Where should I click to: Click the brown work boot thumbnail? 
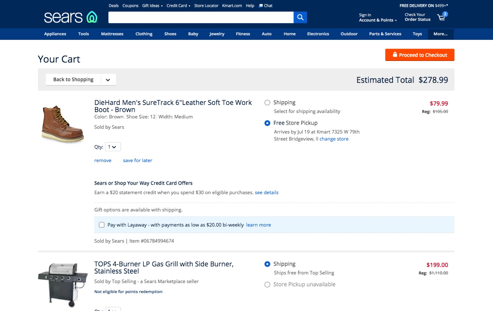(x=63, y=124)
